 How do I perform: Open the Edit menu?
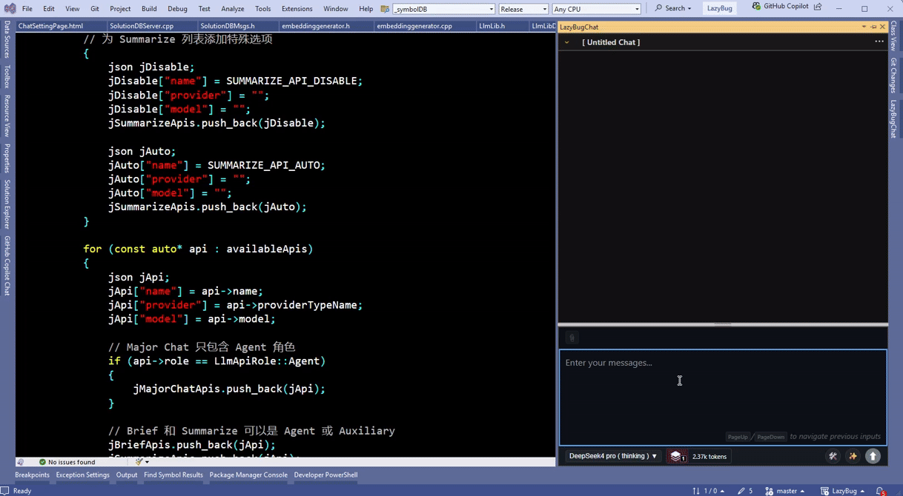(x=49, y=9)
